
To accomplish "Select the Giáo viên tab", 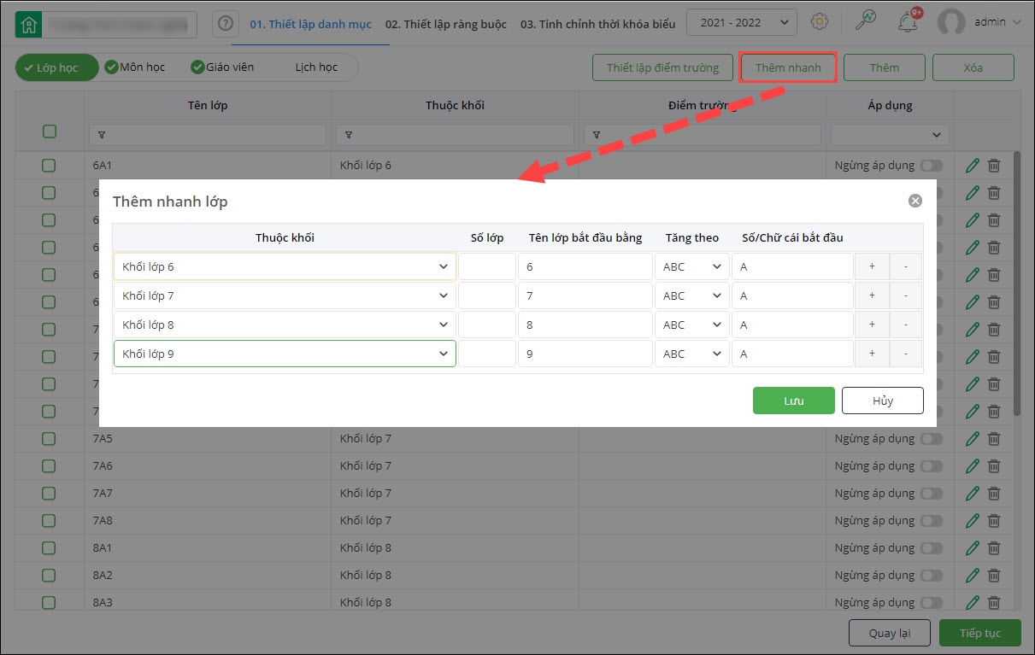I will pos(223,67).
